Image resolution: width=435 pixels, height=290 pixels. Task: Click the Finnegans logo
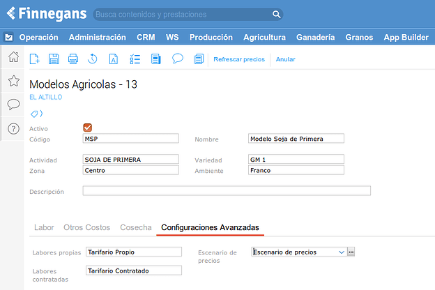coord(47,14)
